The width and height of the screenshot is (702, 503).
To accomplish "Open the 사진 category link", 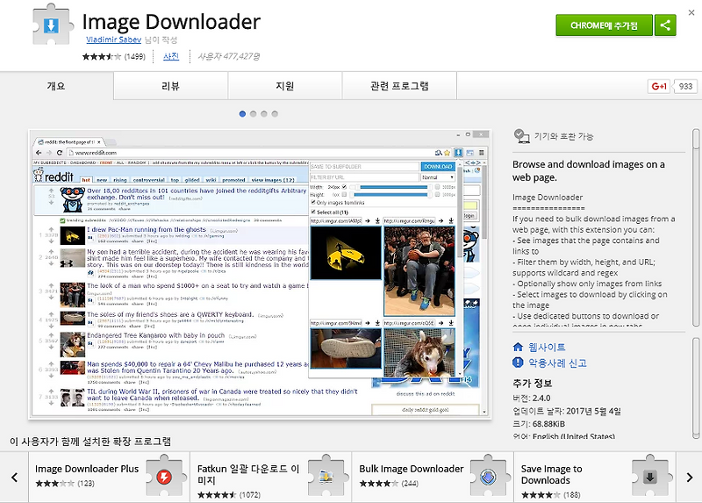I will pos(171,56).
